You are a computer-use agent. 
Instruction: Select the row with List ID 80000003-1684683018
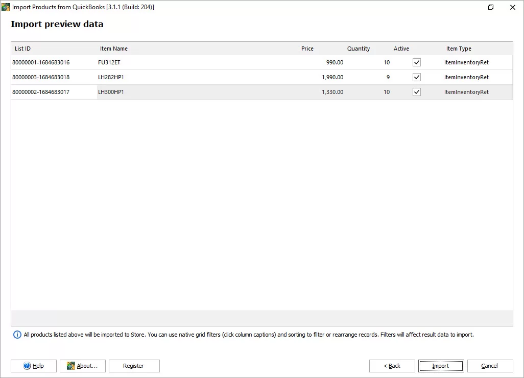[41, 77]
